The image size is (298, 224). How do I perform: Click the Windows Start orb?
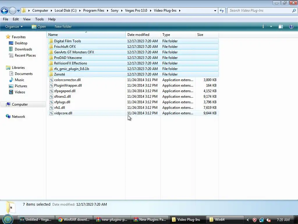(x=8, y=220)
